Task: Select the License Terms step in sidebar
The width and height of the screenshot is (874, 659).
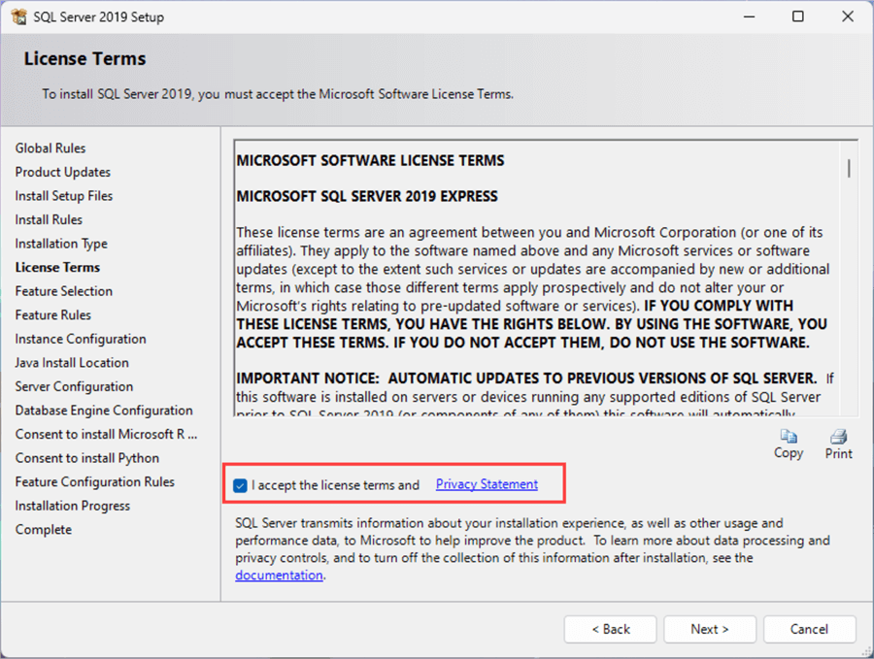Action: (x=57, y=268)
